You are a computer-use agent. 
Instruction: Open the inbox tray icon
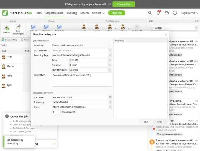(x=167, y=13)
